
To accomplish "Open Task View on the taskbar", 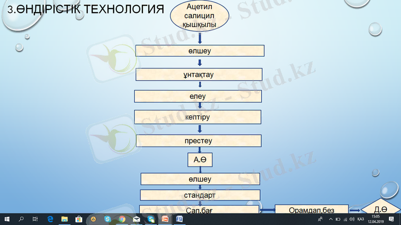I will pyautogui.click(x=35, y=219).
